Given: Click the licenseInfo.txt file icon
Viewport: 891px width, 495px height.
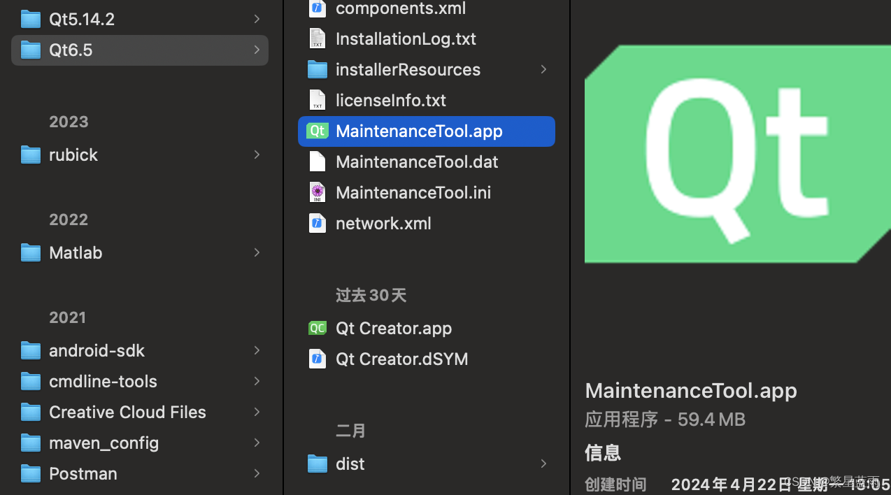Looking at the screenshot, I should pos(318,100).
